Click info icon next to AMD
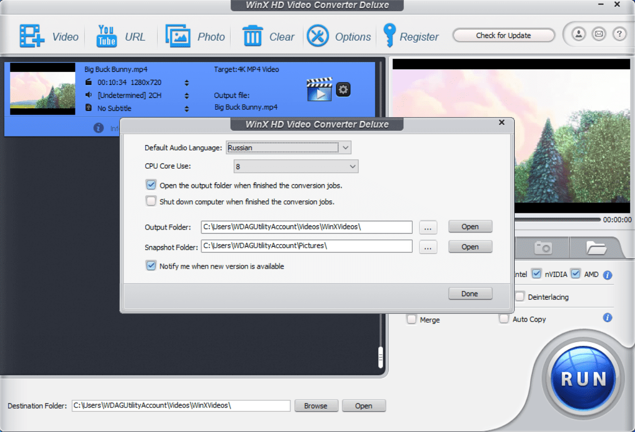The image size is (635, 432). coord(607,275)
